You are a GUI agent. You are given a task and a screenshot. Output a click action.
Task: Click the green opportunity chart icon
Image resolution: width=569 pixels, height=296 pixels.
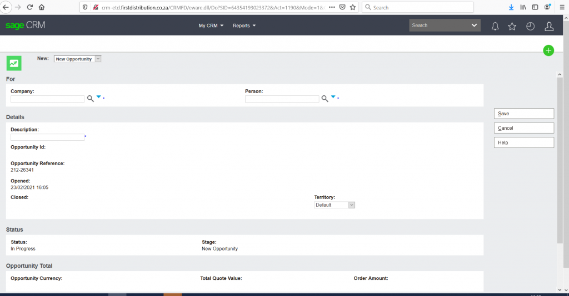pos(14,63)
